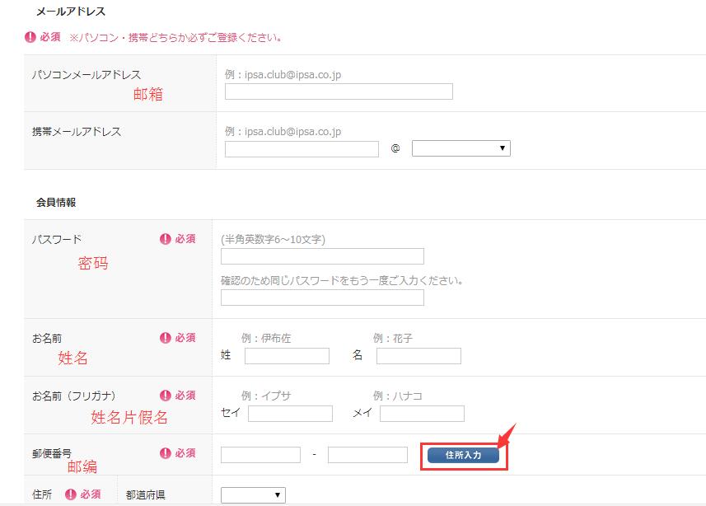Click the password confirmation input field
The image size is (706, 506).
coord(322,298)
